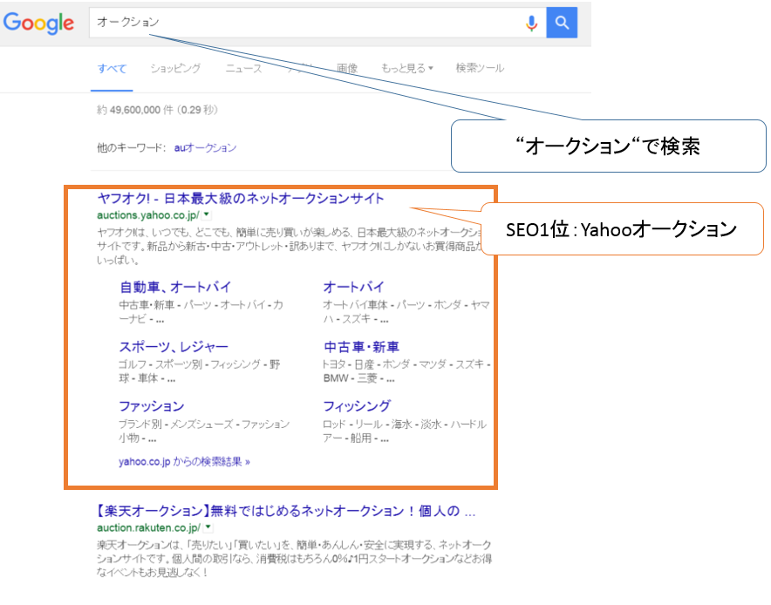Expand the もっと見る dropdown
This screenshot has width=771, height=605.
pyautogui.click(x=407, y=68)
